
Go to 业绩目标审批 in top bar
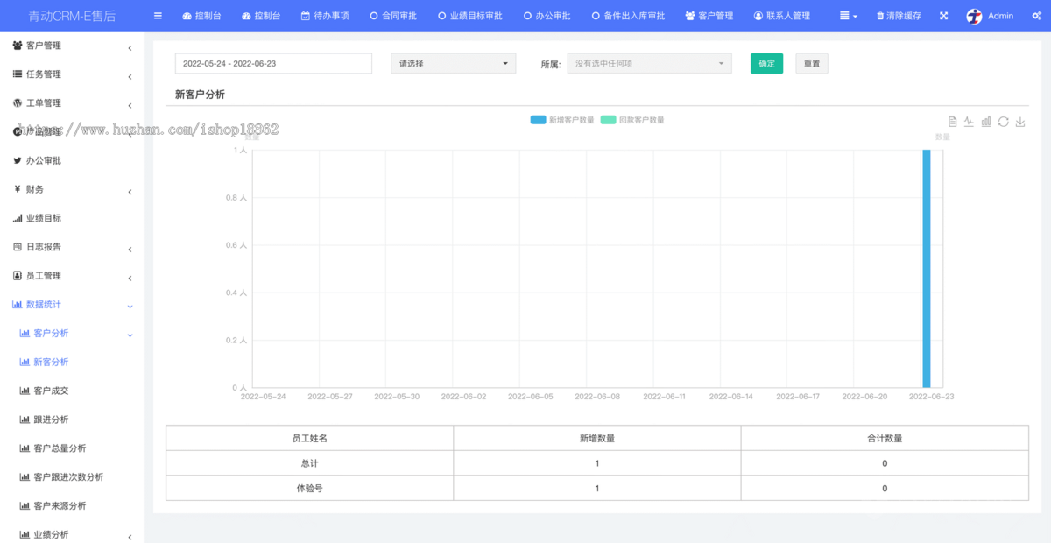pyautogui.click(x=470, y=16)
